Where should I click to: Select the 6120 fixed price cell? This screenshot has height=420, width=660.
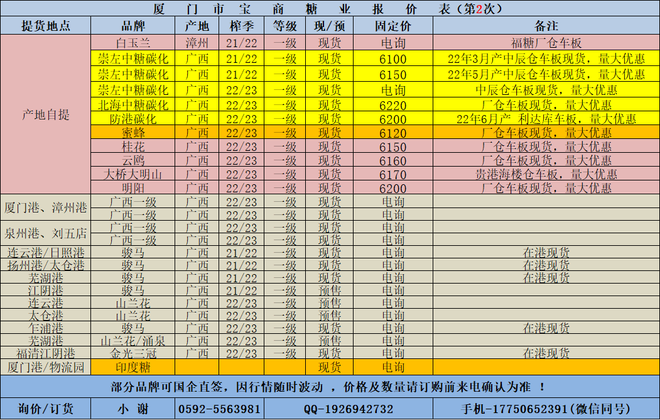392,133
